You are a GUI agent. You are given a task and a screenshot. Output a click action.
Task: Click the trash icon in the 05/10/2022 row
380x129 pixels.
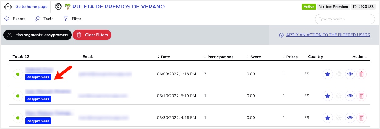(361, 96)
